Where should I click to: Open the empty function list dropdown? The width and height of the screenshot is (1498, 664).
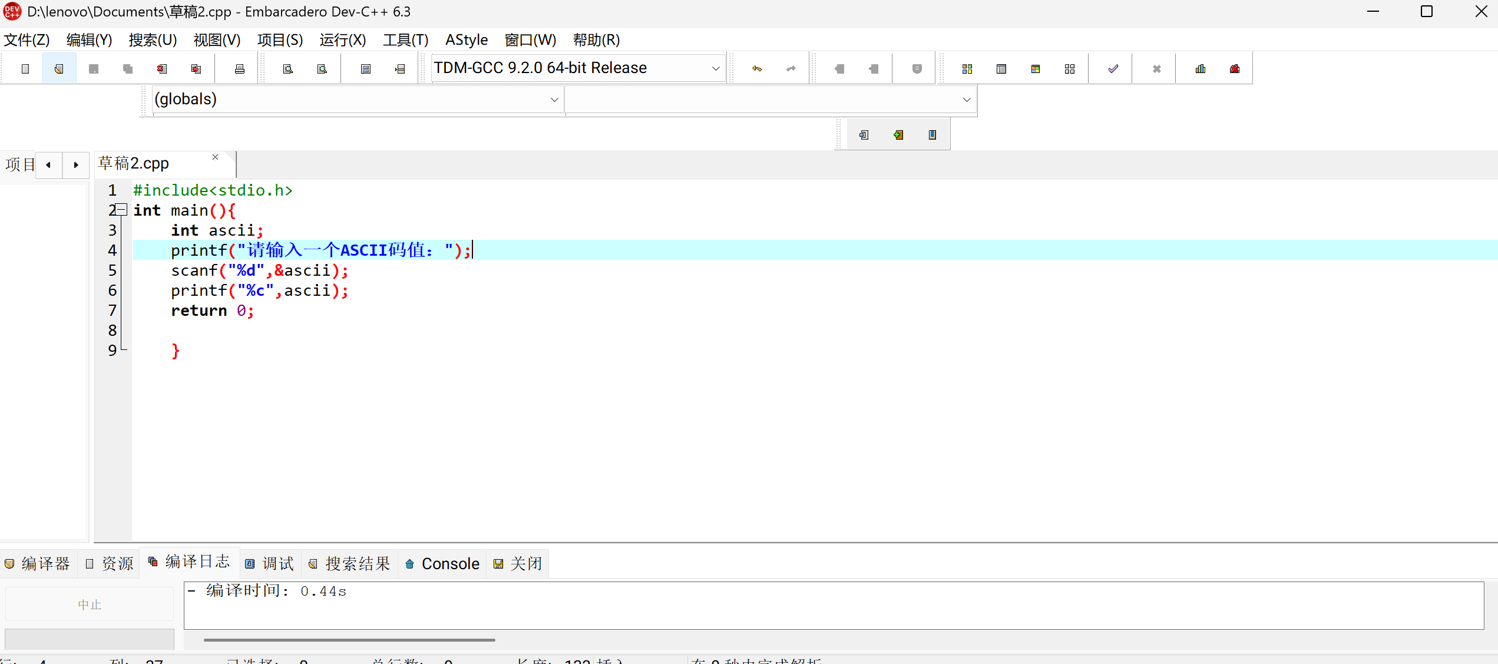pos(966,100)
